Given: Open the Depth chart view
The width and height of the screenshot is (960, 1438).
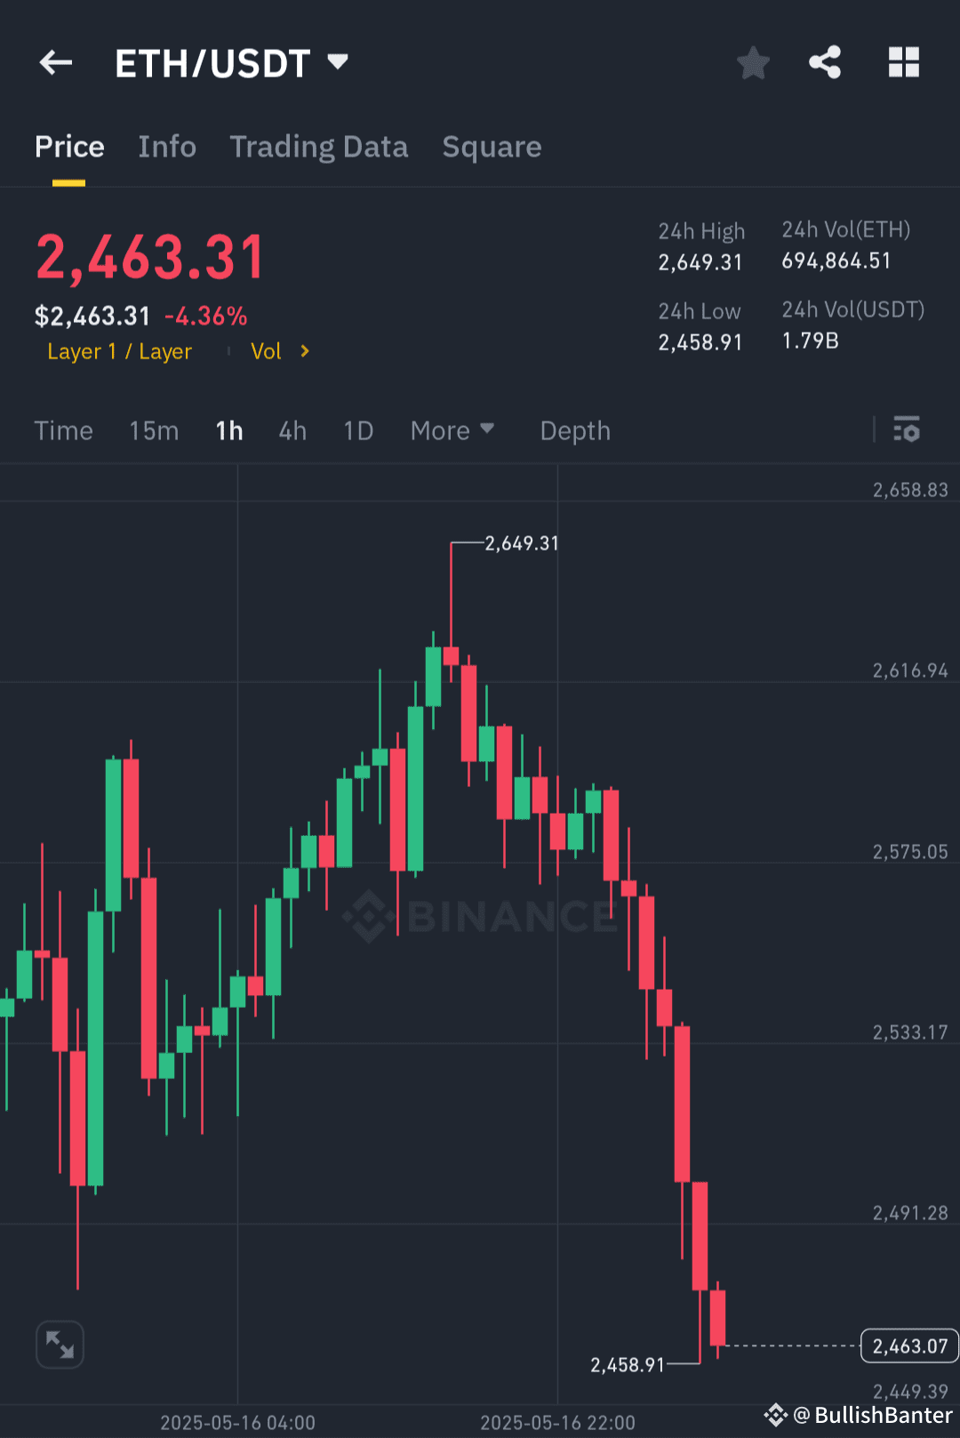Looking at the screenshot, I should point(574,430).
